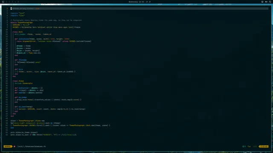The image size is (273, 153).
Task: Click the volume speaker icon in top bar
Action: pos(266,2)
